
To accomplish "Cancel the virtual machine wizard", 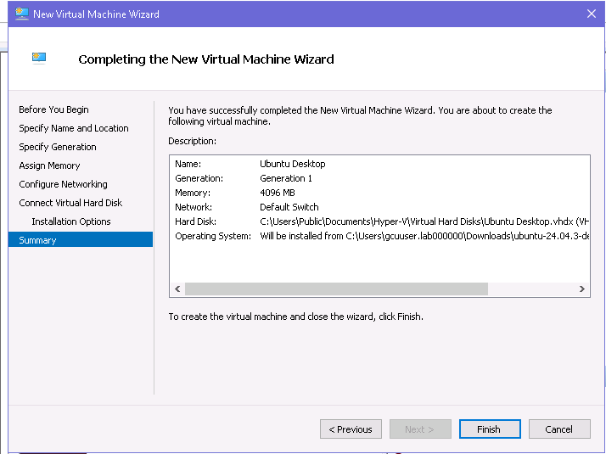I will tap(559, 429).
